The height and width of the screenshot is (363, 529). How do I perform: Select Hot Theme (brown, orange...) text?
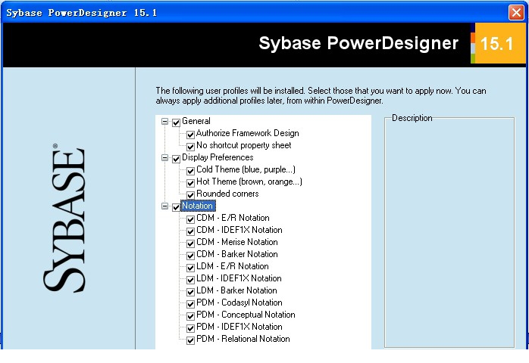[249, 181]
